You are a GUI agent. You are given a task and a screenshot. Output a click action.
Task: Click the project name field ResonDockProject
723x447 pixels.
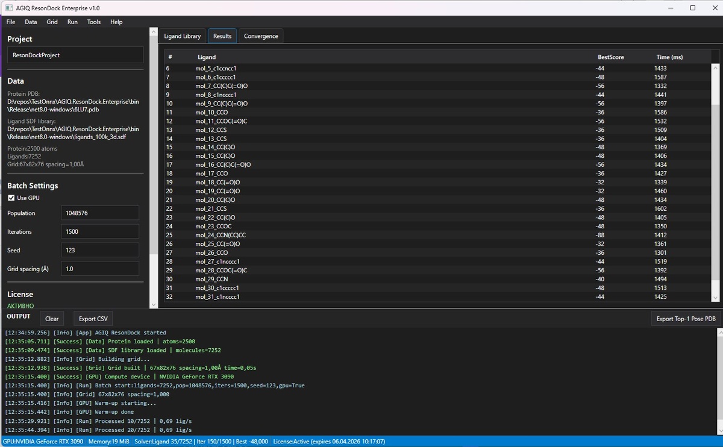point(75,55)
